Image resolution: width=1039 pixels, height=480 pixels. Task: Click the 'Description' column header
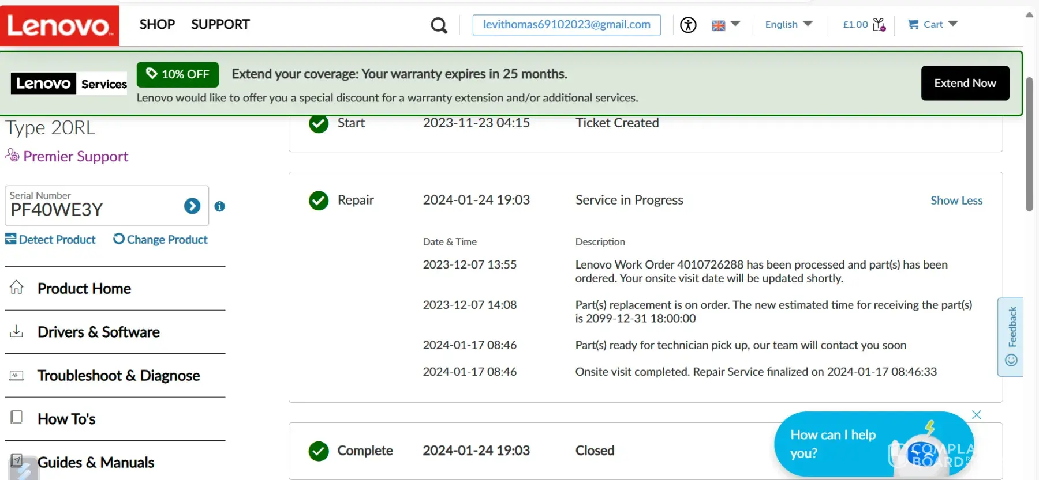click(x=600, y=242)
